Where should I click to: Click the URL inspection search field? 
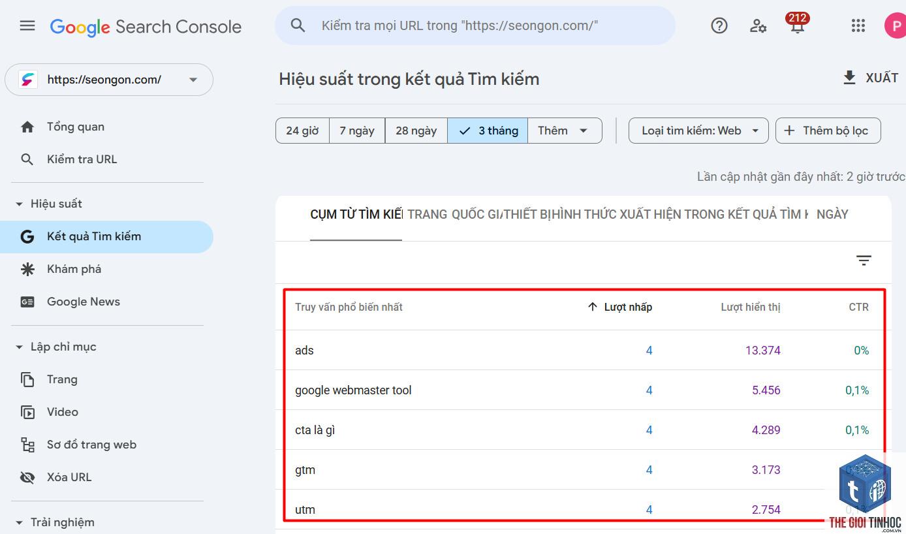pyautogui.click(x=475, y=25)
